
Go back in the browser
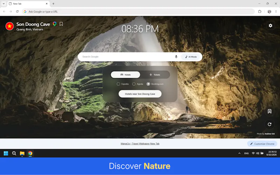(4, 12)
